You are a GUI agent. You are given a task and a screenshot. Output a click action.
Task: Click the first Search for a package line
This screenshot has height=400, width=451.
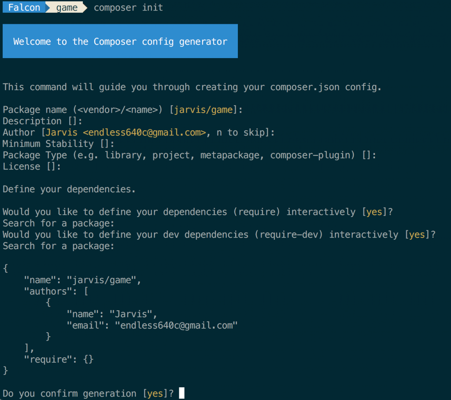[59, 223]
